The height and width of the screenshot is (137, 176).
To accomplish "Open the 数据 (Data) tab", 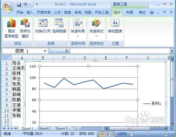I will tap(68, 12).
